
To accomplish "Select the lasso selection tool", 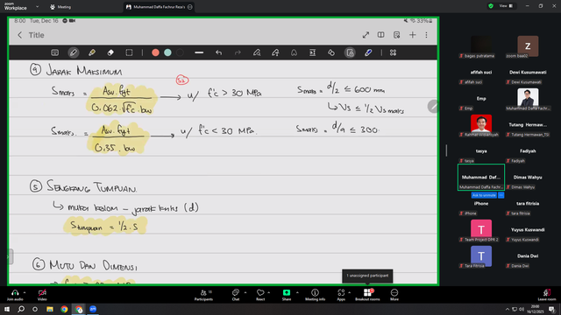I will 129,52.
